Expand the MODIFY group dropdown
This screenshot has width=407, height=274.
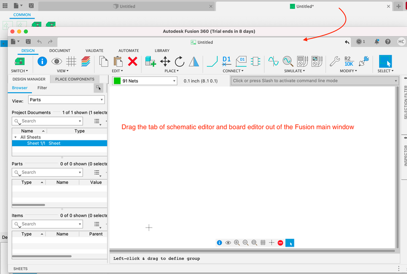click(349, 71)
